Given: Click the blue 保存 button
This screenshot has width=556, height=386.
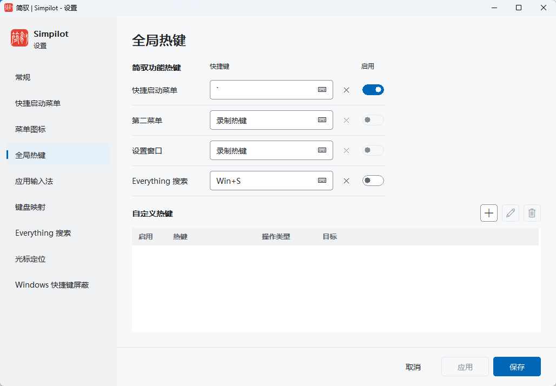Looking at the screenshot, I should 517,367.
